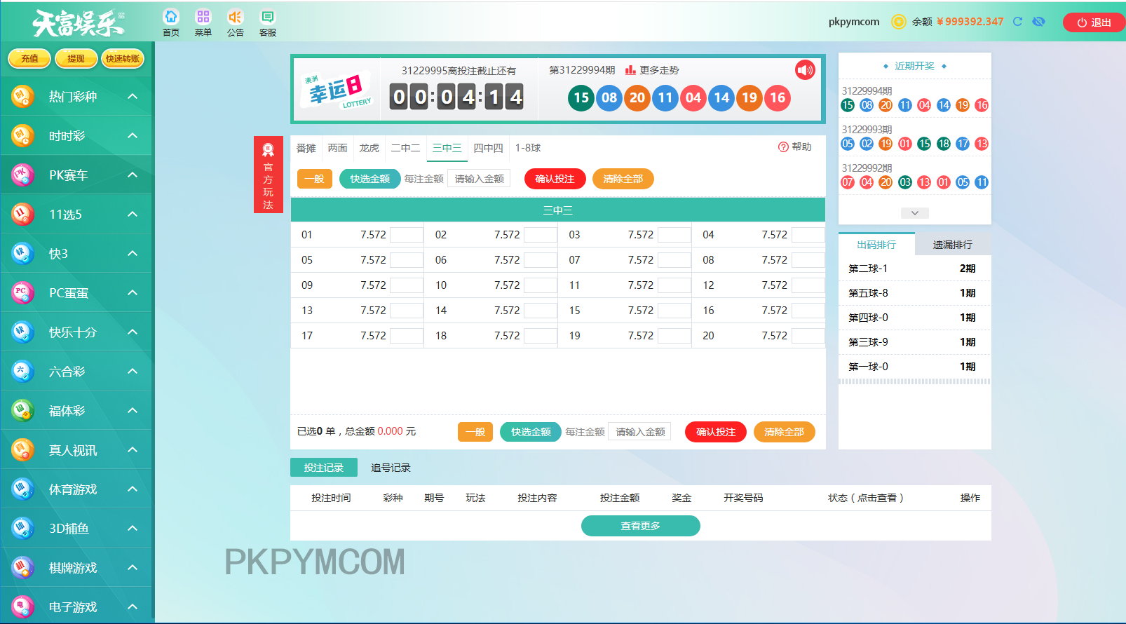Viewport: 1126px width, 624px height.
Task: Click top 确认投注 confirm bet button
Action: coord(555,179)
